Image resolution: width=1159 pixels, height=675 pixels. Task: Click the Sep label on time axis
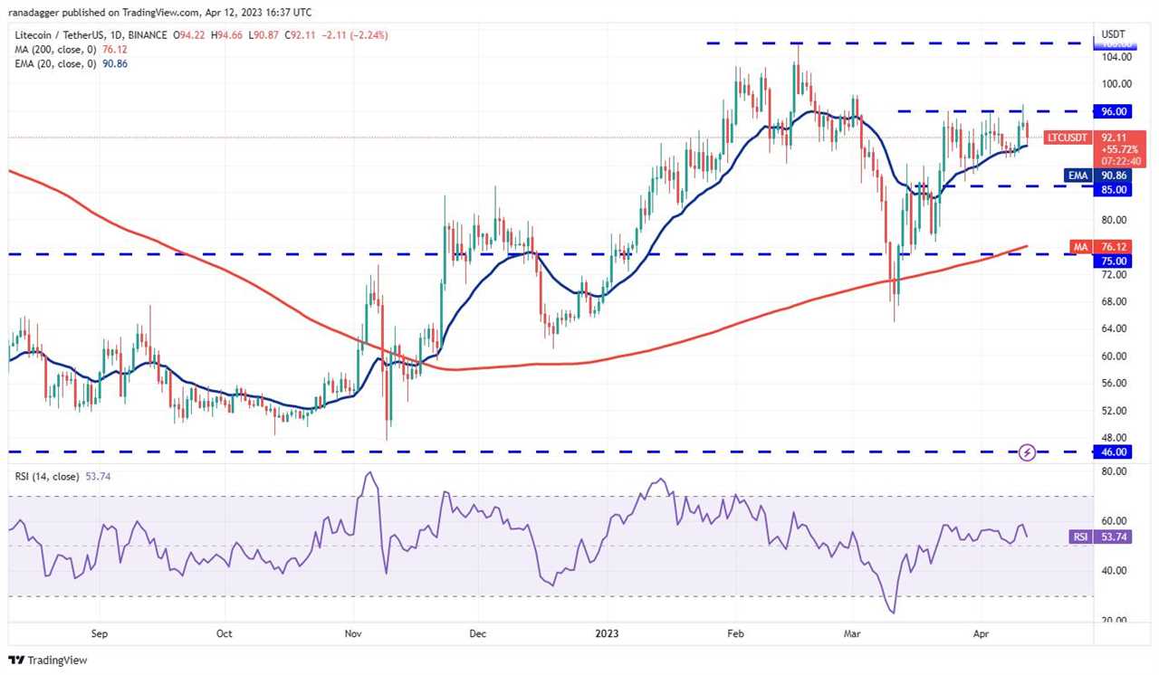100,633
